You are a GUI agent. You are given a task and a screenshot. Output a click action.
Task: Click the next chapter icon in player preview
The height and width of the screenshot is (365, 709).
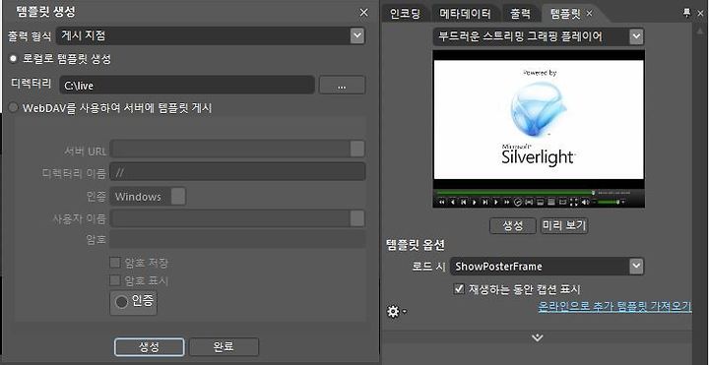click(x=485, y=203)
